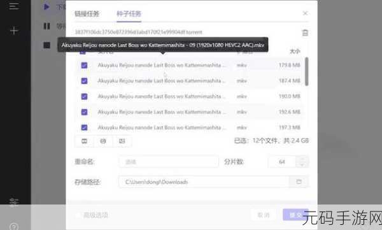The height and width of the screenshot is (230, 382).
Task: Click the file name in the 179.8 MB row
Action: coord(162,65)
